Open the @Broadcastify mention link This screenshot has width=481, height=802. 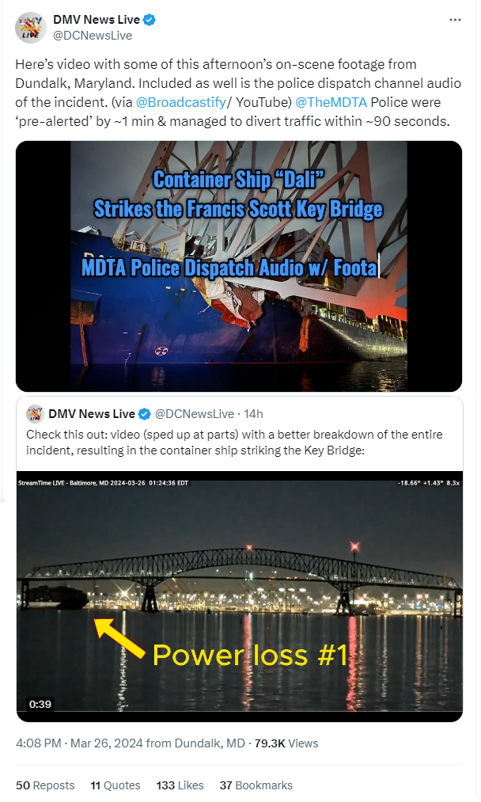(x=181, y=102)
